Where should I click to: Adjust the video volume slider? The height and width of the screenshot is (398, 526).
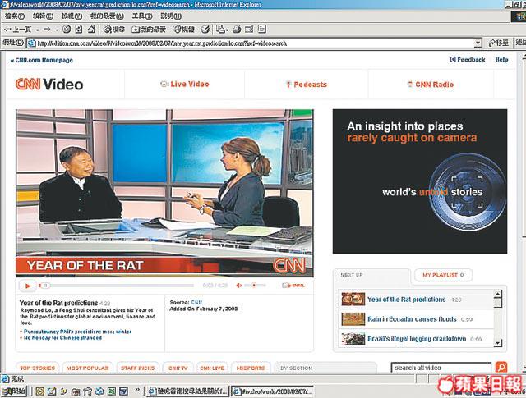[255, 286]
